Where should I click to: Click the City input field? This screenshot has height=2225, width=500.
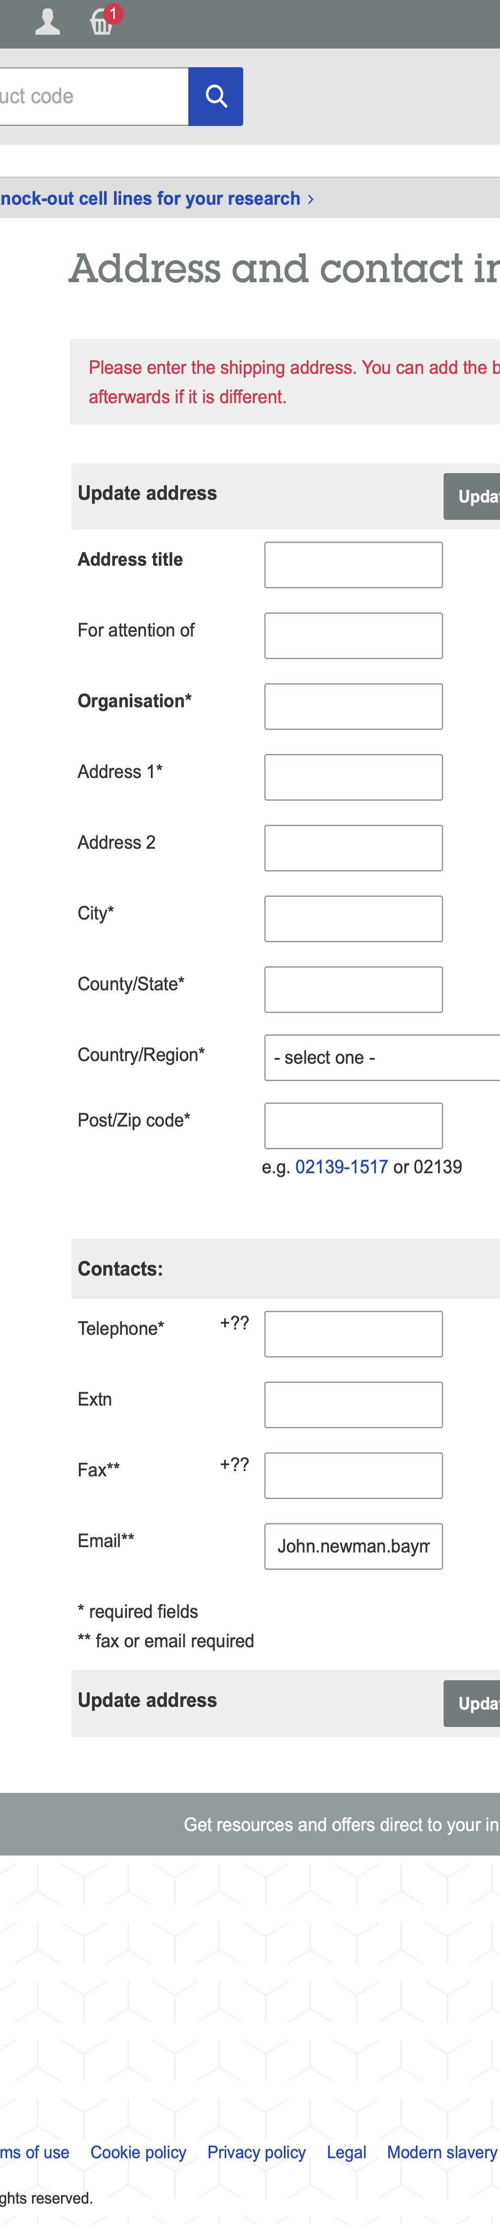tap(352, 918)
